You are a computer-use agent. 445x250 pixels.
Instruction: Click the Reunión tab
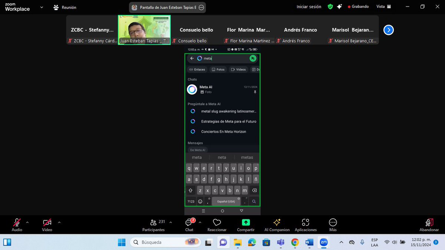(65, 7)
